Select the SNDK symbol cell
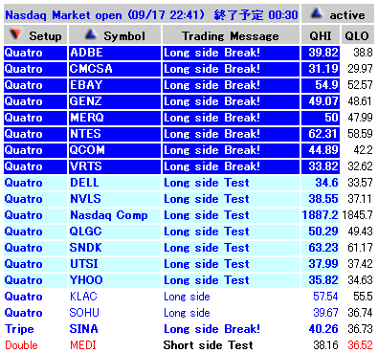 pyautogui.click(x=115, y=248)
